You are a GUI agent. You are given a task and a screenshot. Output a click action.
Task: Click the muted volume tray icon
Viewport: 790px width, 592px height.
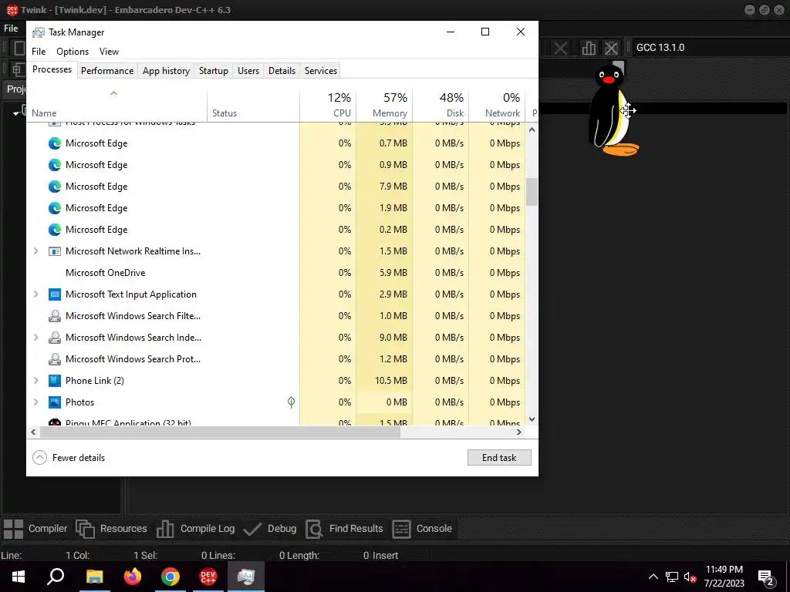click(690, 577)
